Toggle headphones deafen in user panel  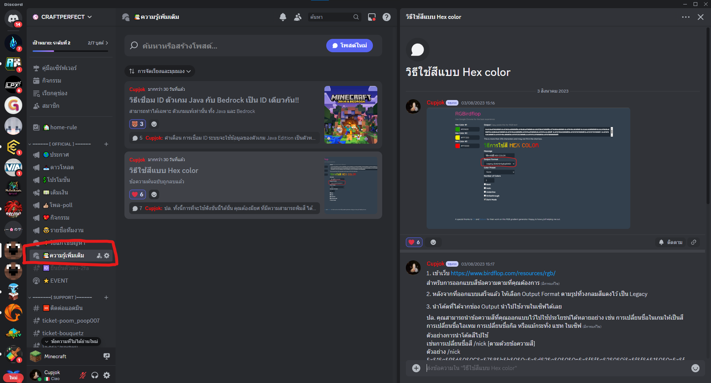pyautogui.click(x=95, y=375)
